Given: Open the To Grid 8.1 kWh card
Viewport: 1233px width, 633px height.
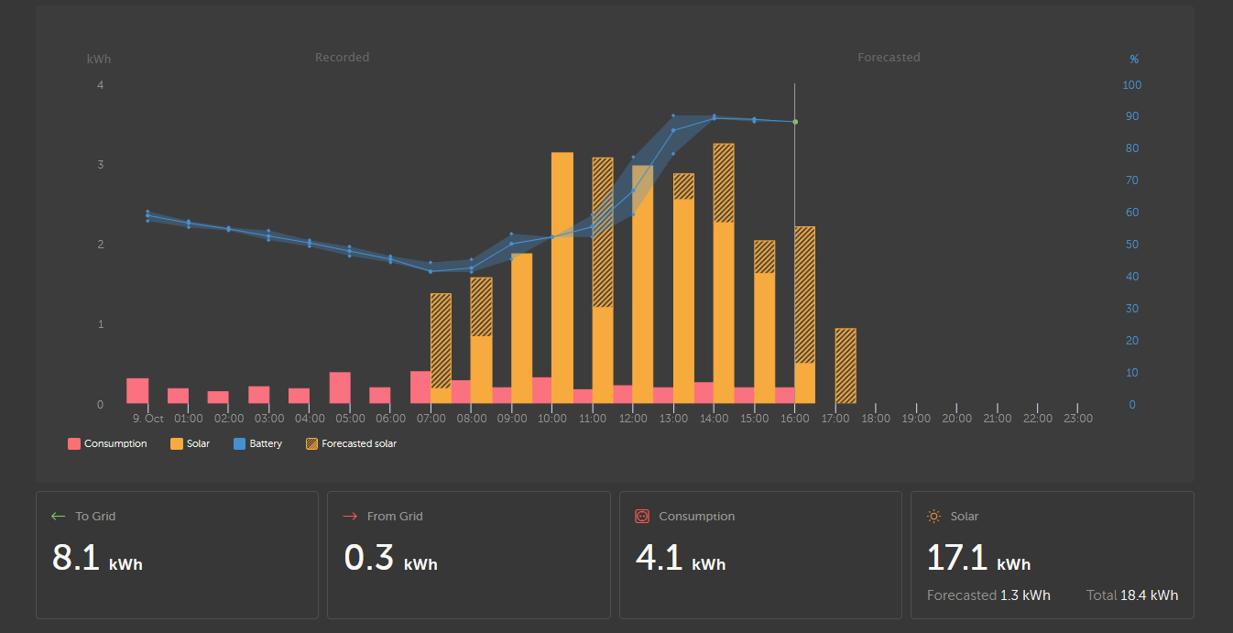Looking at the screenshot, I should (177, 555).
